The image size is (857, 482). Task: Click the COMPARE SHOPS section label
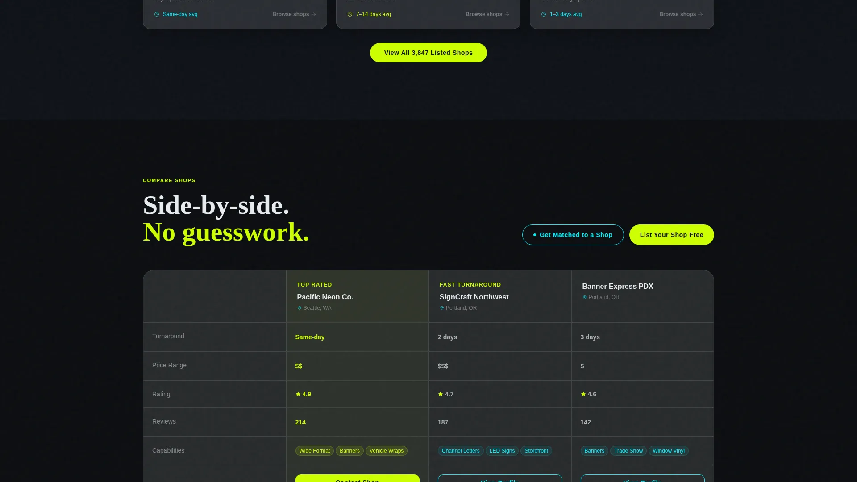169,180
